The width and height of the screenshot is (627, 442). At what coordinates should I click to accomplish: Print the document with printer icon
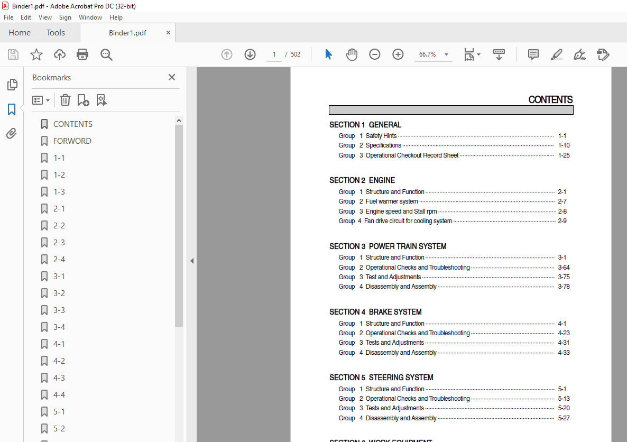(82, 54)
